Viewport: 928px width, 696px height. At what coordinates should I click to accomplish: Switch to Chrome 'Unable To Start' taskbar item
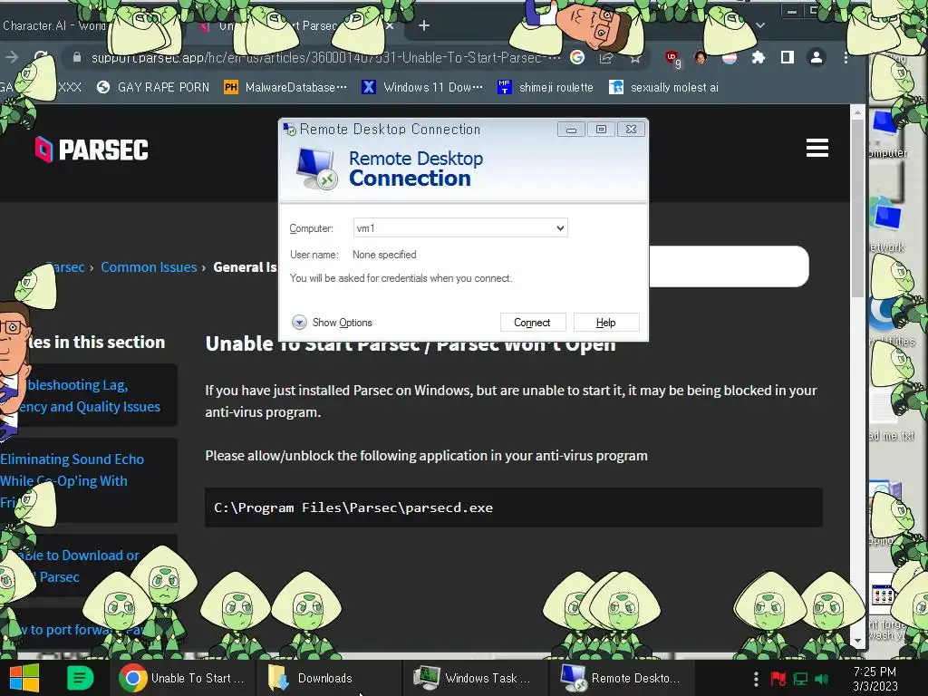click(182, 678)
